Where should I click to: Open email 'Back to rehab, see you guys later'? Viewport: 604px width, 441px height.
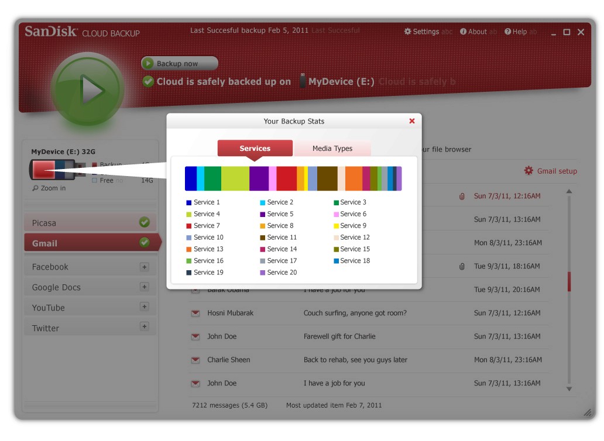[355, 360]
